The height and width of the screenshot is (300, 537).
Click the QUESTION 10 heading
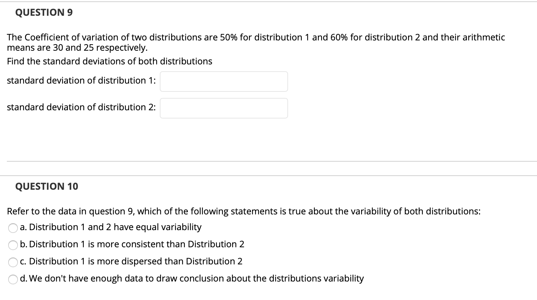click(47, 186)
